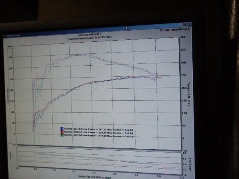This screenshot has width=239, height=179.
Task: Click the 4.5 tick on the engine speed axis
Action: coord(136,175)
